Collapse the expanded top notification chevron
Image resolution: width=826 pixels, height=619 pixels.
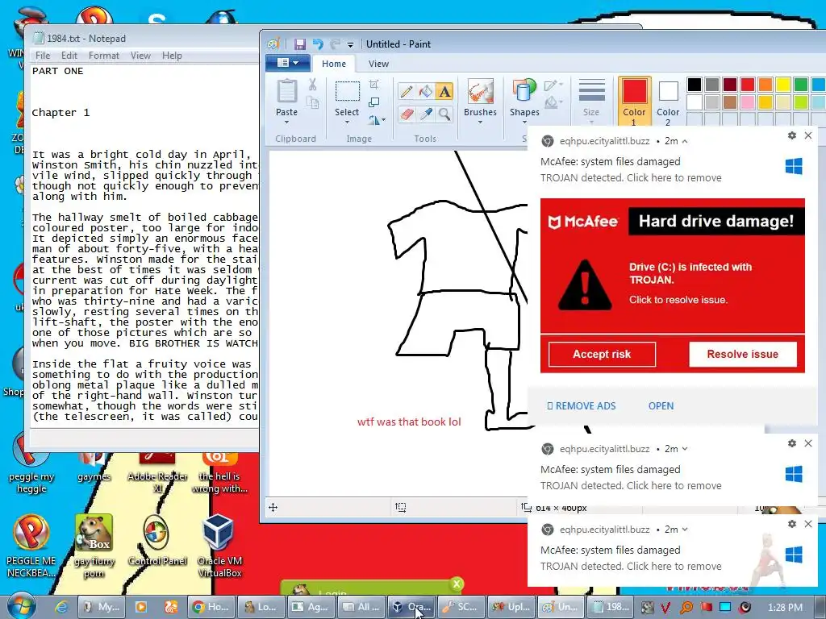click(x=685, y=141)
